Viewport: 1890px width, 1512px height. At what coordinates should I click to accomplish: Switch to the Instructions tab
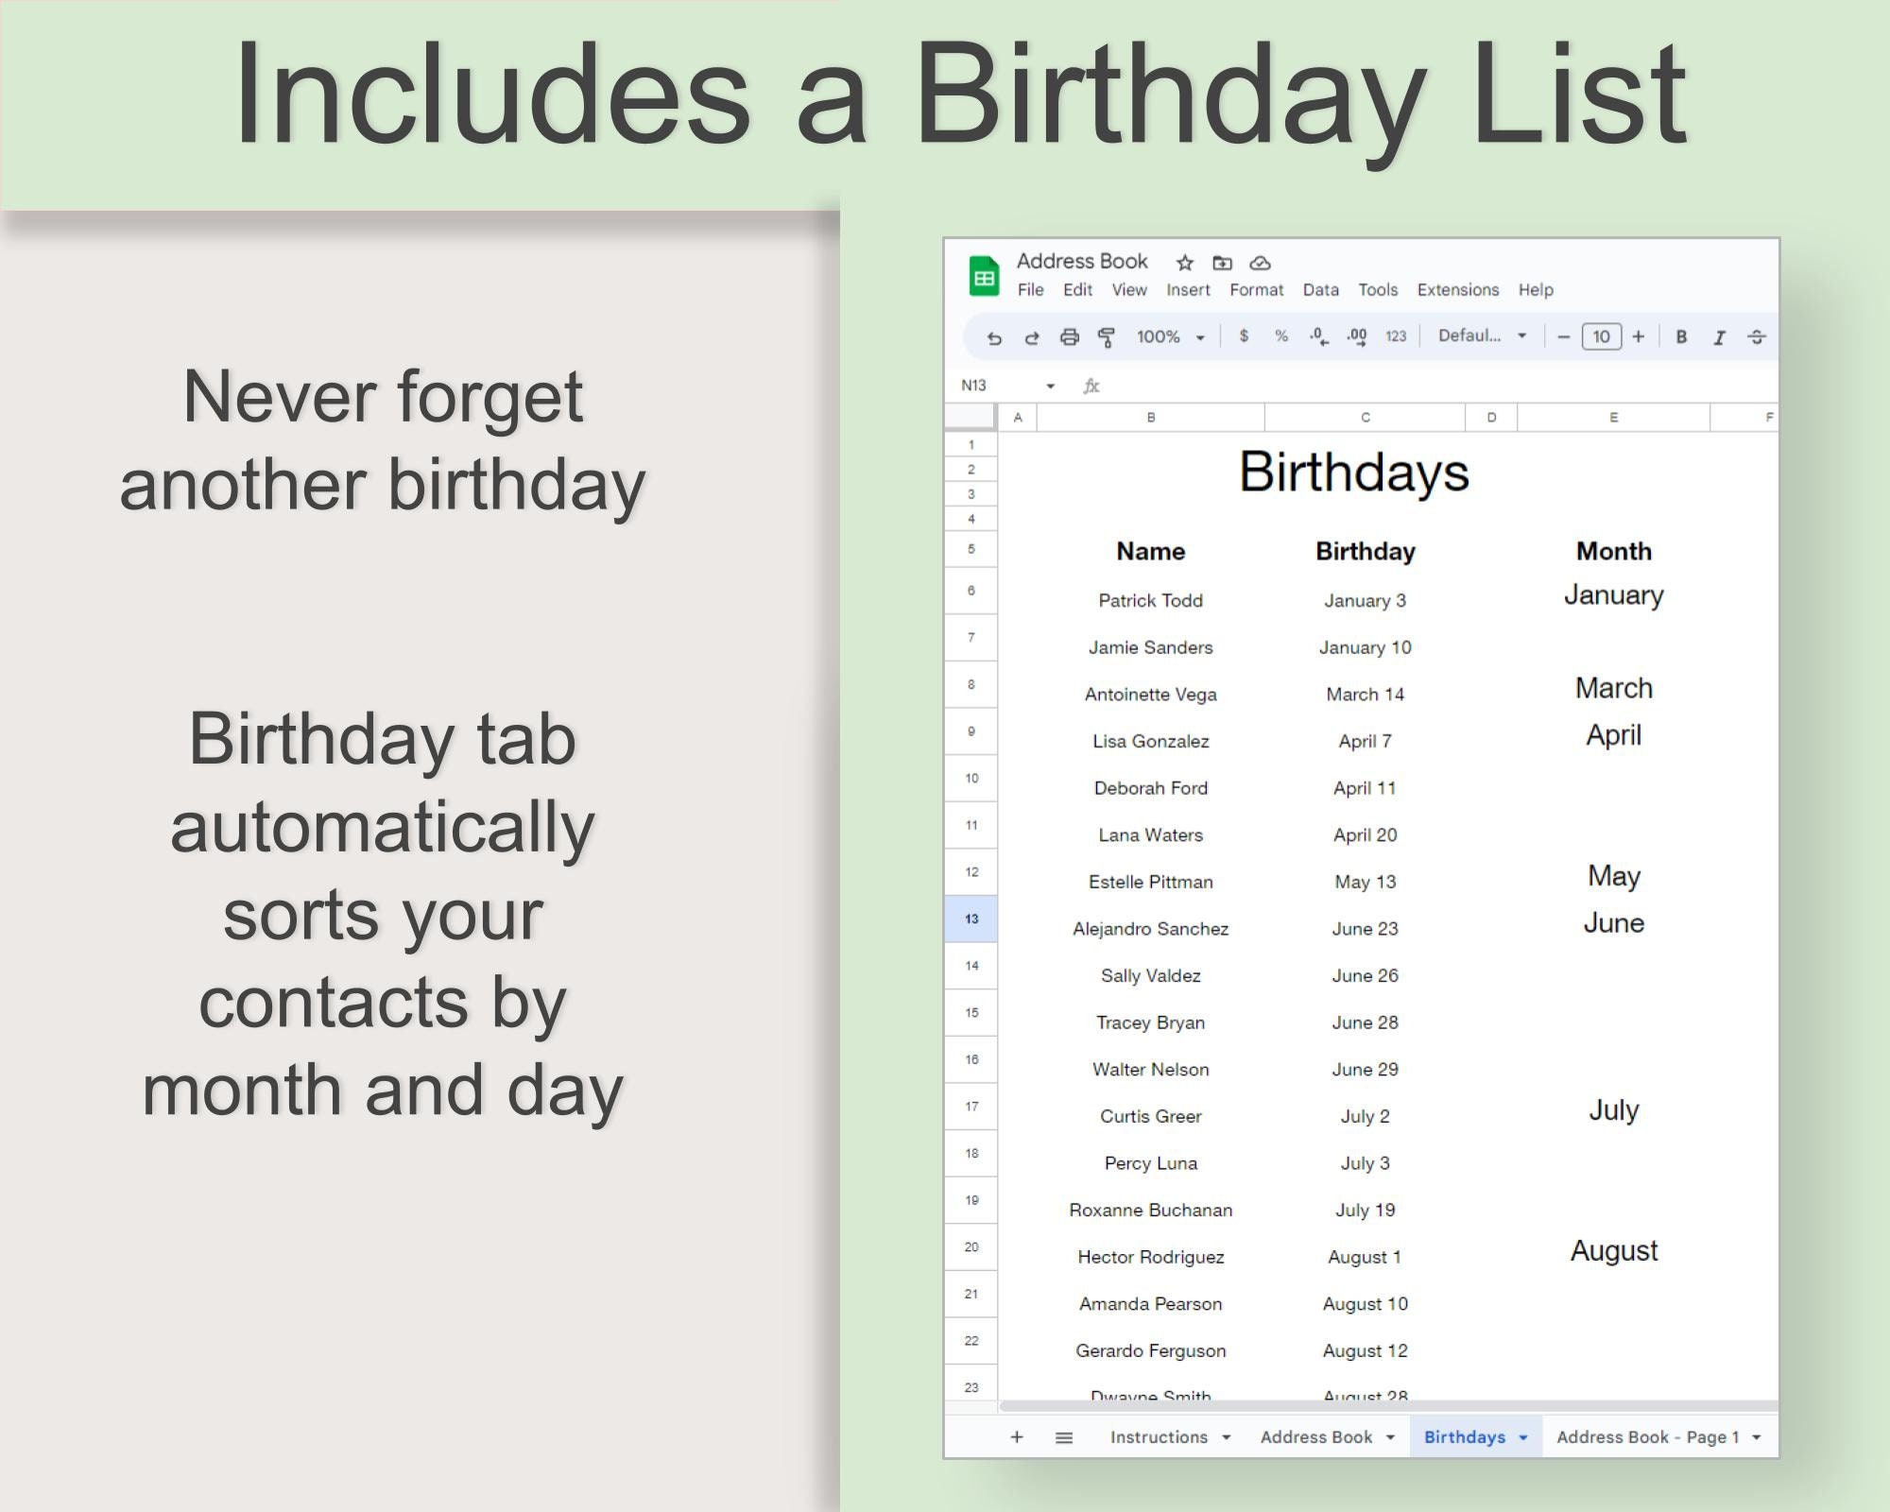[x=1160, y=1437]
